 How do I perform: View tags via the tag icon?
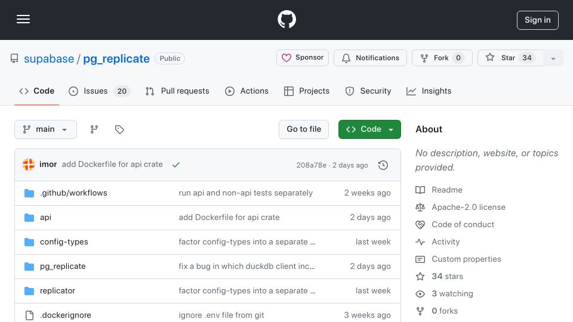coord(119,129)
